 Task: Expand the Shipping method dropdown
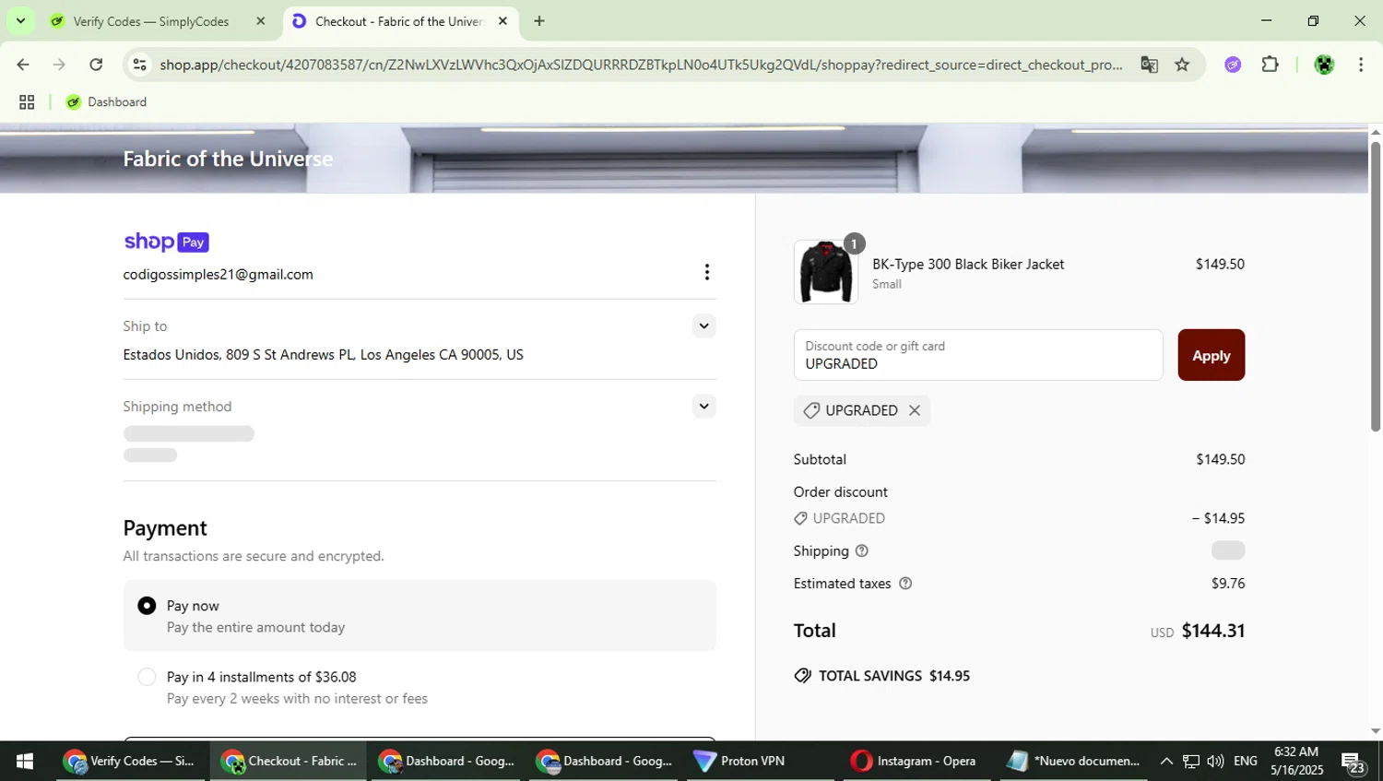[703, 407]
